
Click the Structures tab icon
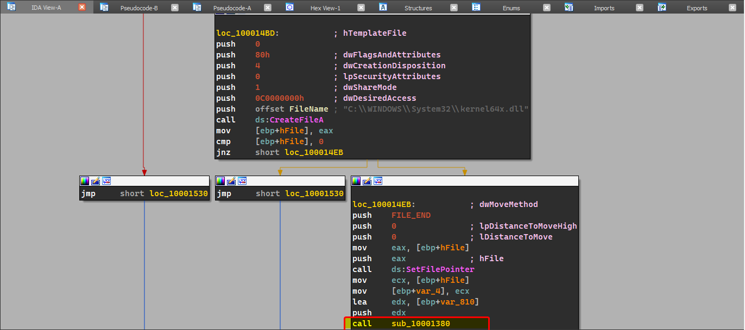tap(383, 8)
